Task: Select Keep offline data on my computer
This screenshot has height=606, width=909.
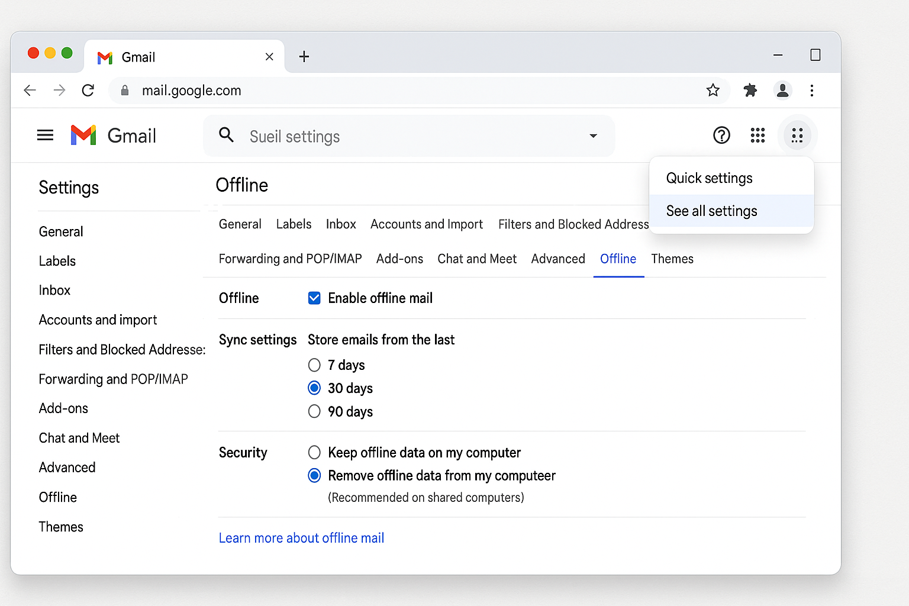Action: (314, 453)
